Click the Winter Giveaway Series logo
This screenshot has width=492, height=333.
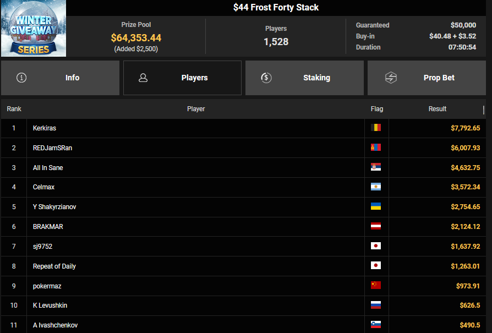[x=34, y=28]
